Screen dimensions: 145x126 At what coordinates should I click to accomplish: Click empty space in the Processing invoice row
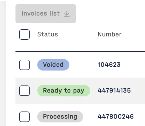140,116
